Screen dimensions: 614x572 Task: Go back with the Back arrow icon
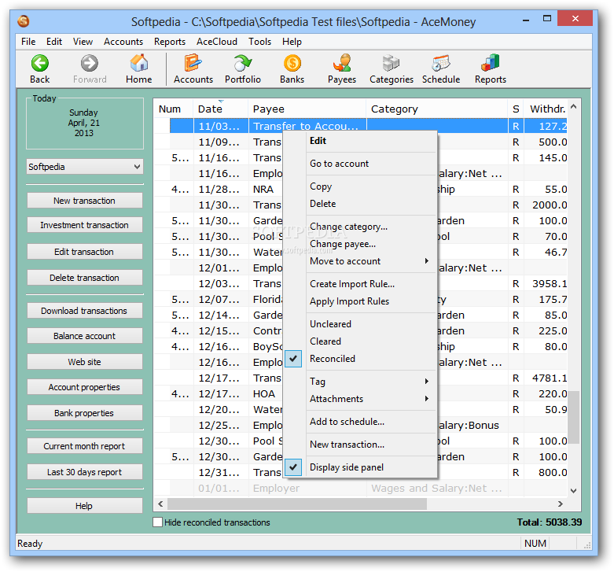point(39,63)
